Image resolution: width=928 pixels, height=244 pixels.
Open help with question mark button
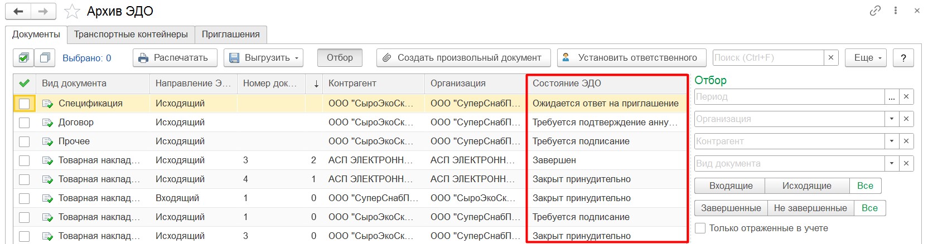tap(903, 57)
